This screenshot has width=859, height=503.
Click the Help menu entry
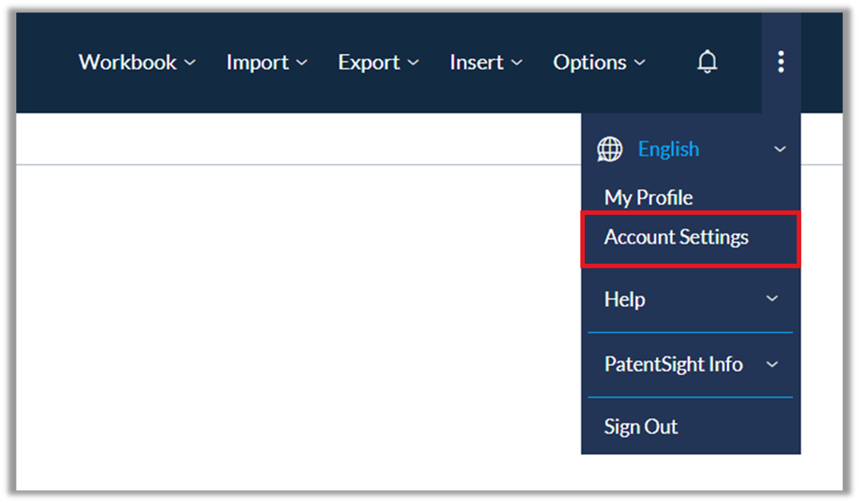coord(624,299)
